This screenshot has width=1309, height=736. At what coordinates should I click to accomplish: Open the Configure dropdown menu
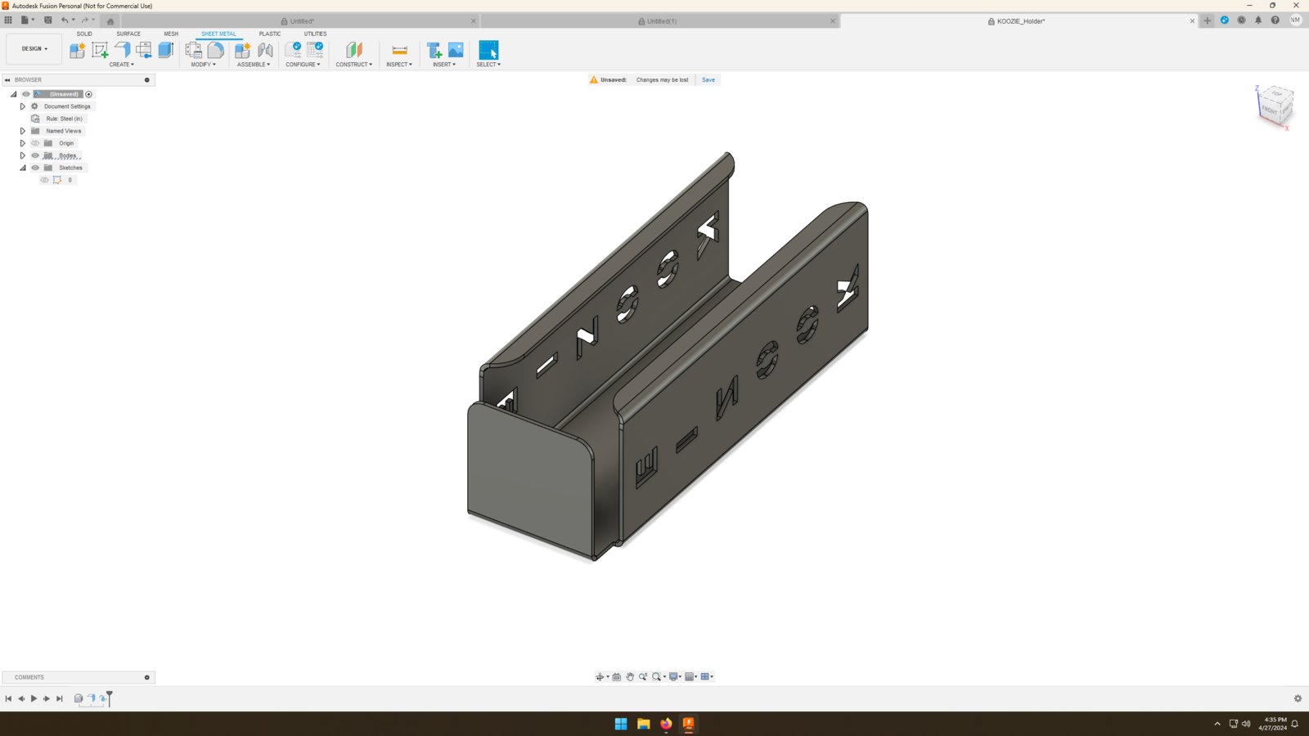click(303, 65)
